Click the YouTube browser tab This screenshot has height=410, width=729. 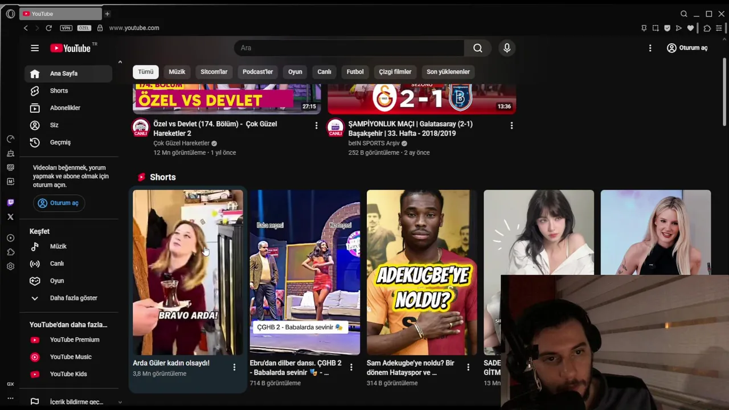[x=60, y=14]
